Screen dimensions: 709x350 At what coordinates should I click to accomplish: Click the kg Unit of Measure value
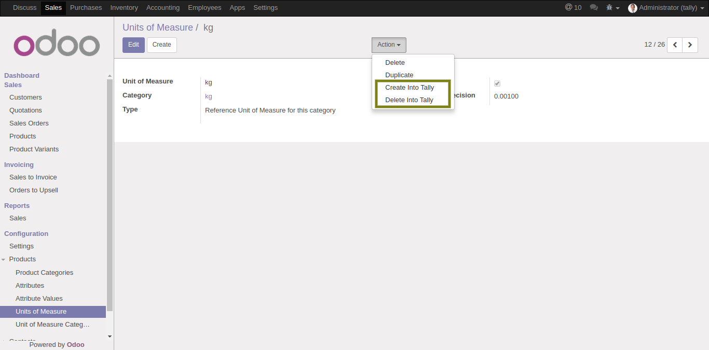(209, 82)
